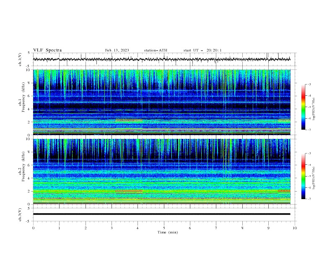The height and width of the screenshot is (256, 332).
Task: Click time axis tick label '10'
Action: [x=295, y=228]
